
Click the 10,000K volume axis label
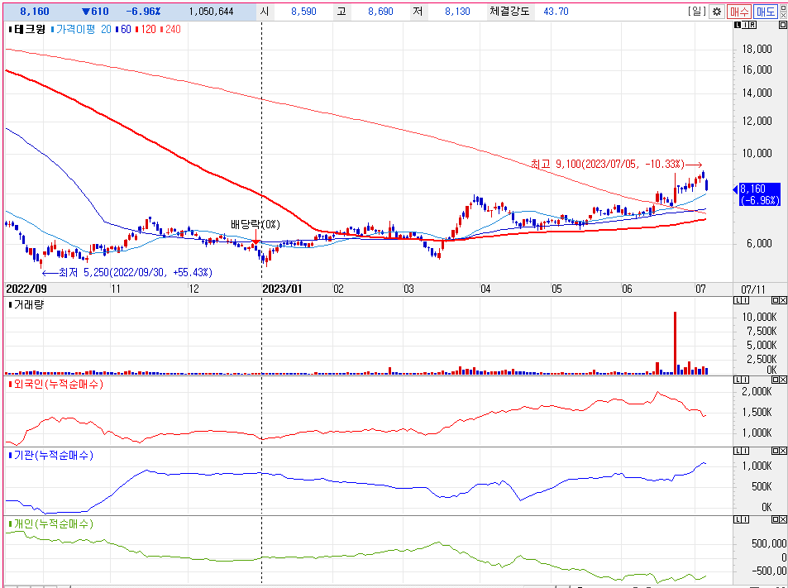tap(759, 317)
